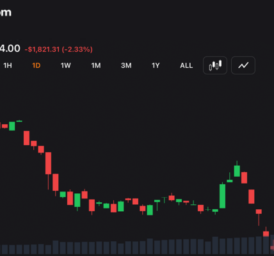
Task: Select the ALL time range
Action: coord(186,65)
